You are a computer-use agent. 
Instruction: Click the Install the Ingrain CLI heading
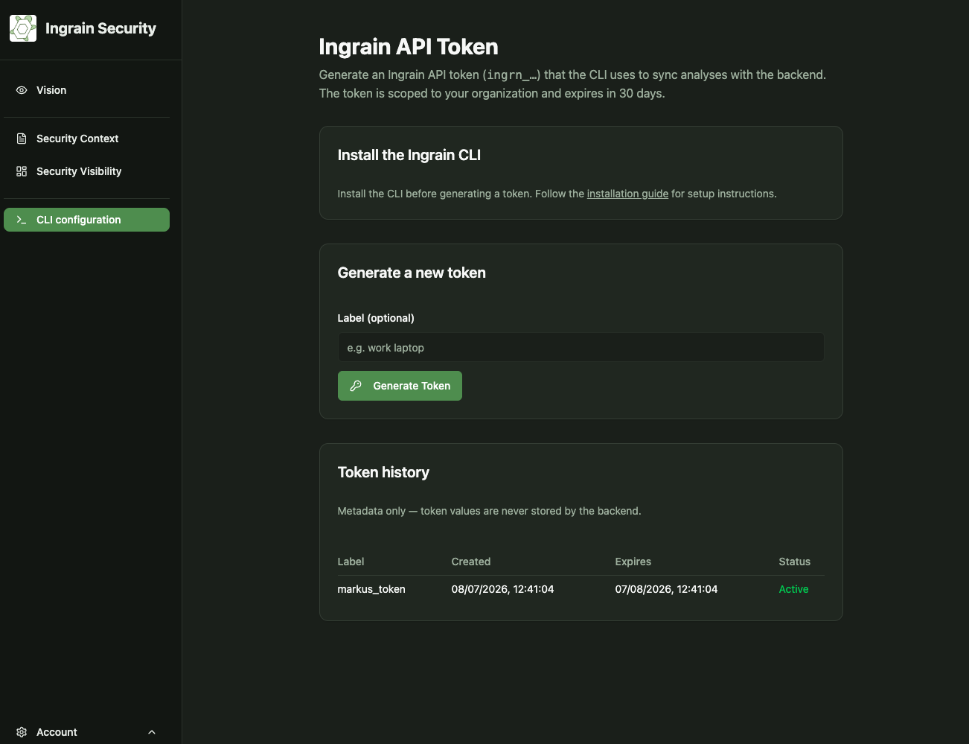[409, 155]
